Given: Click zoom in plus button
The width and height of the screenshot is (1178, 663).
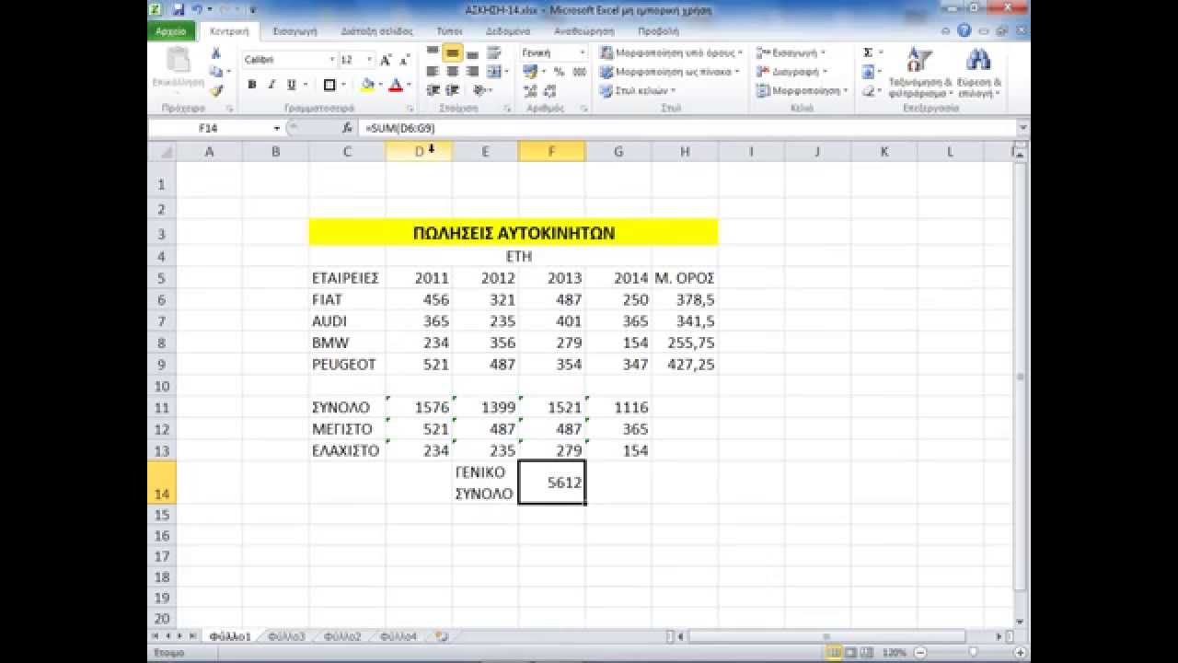Looking at the screenshot, I should click(x=1020, y=652).
